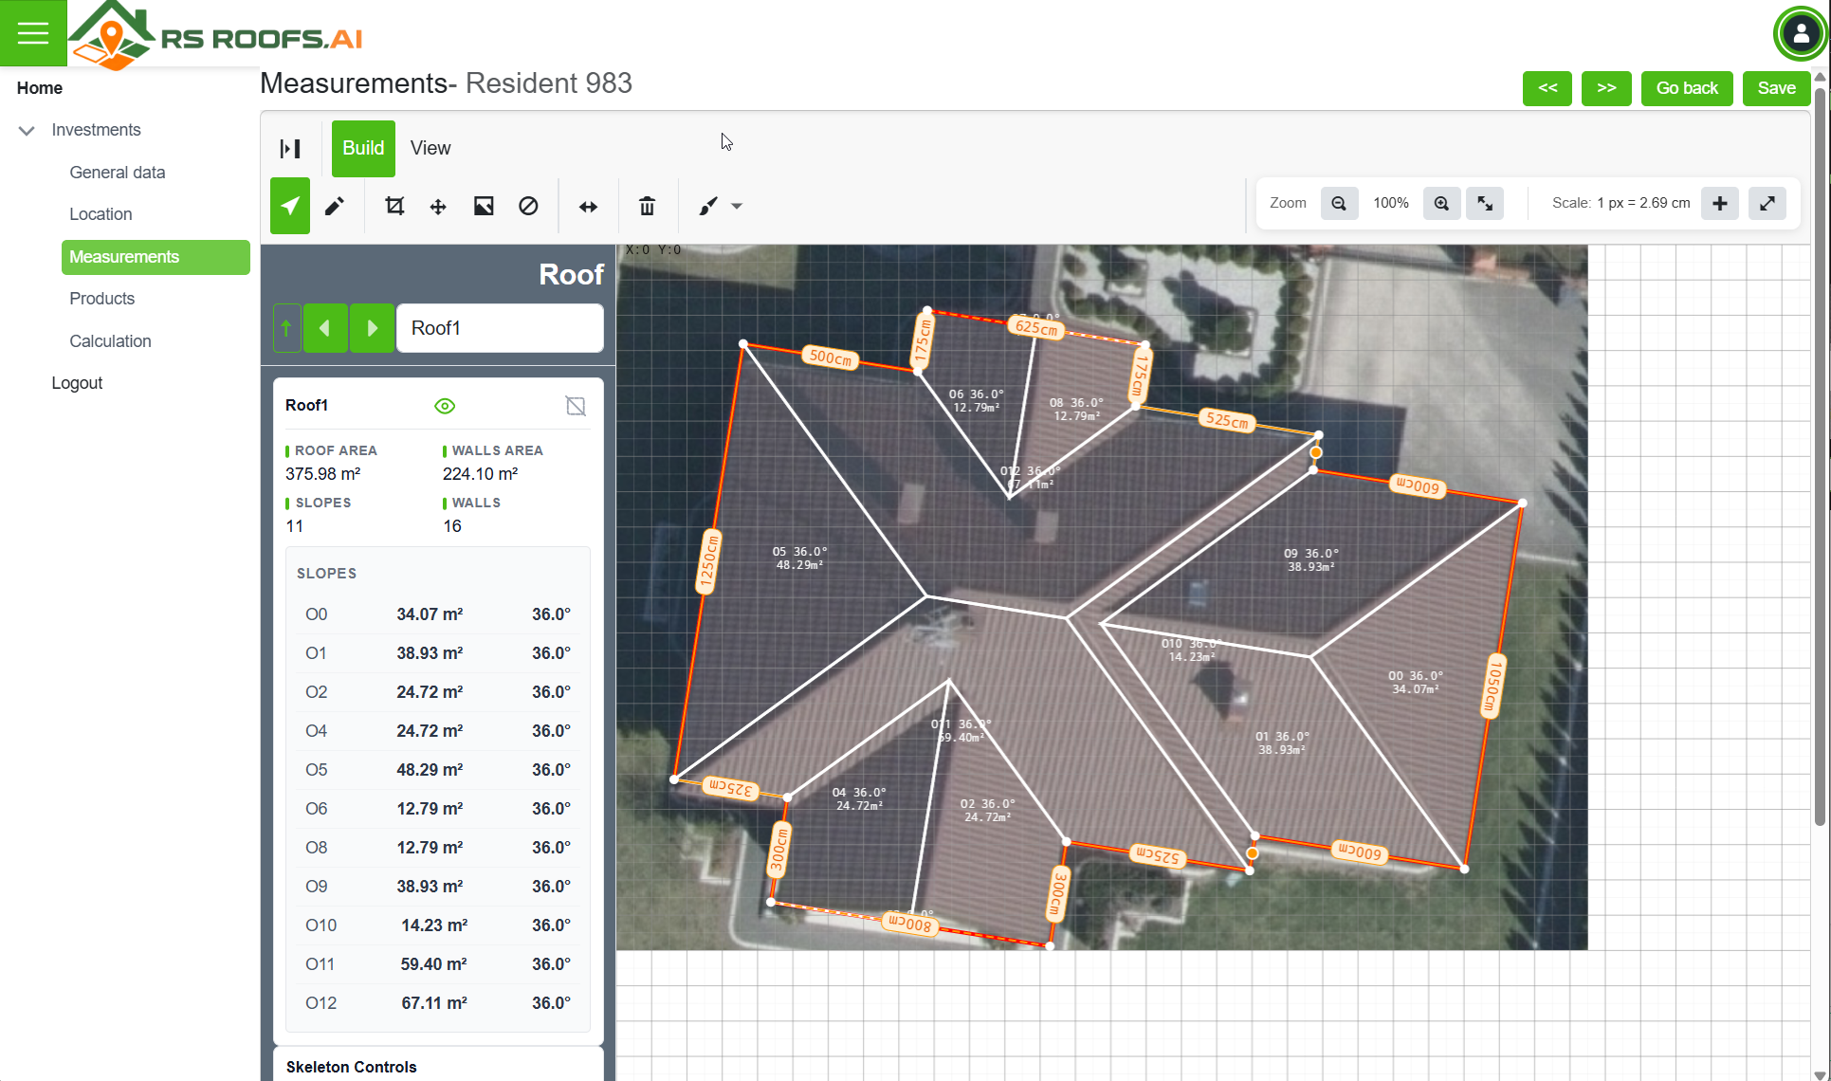Open the Products menu item
The width and height of the screenshot is (1831, 1081).
(x=101, y=299)
